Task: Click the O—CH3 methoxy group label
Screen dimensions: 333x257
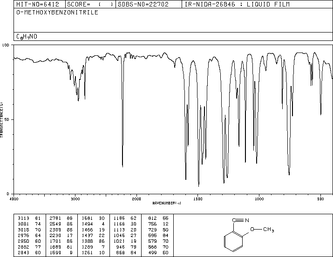Action: click(x=262, y=230)
